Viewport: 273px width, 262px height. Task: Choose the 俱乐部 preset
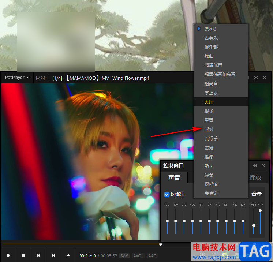[x=221, y=47]
